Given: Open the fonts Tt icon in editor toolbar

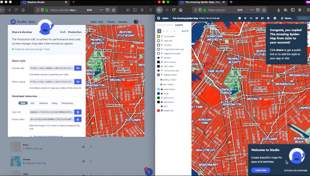Looking at the screenshot, I should coord(251,18).
